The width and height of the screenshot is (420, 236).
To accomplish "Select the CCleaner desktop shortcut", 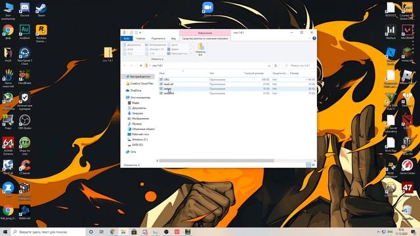I will coord(25,167).
